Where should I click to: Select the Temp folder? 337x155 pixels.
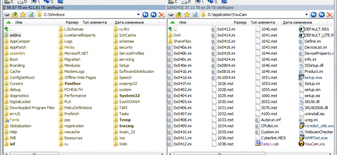pos(125,120)
